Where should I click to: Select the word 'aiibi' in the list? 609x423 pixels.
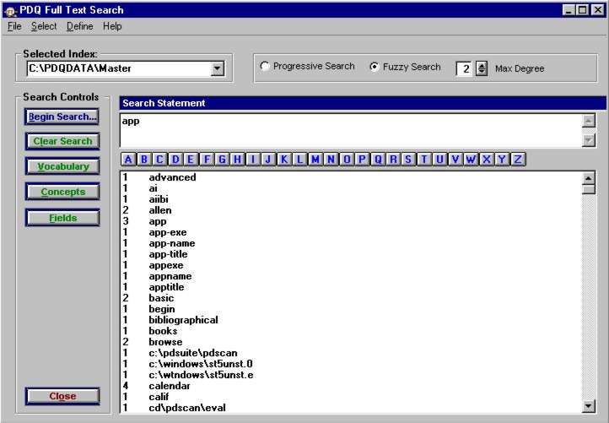click(159, 199)
